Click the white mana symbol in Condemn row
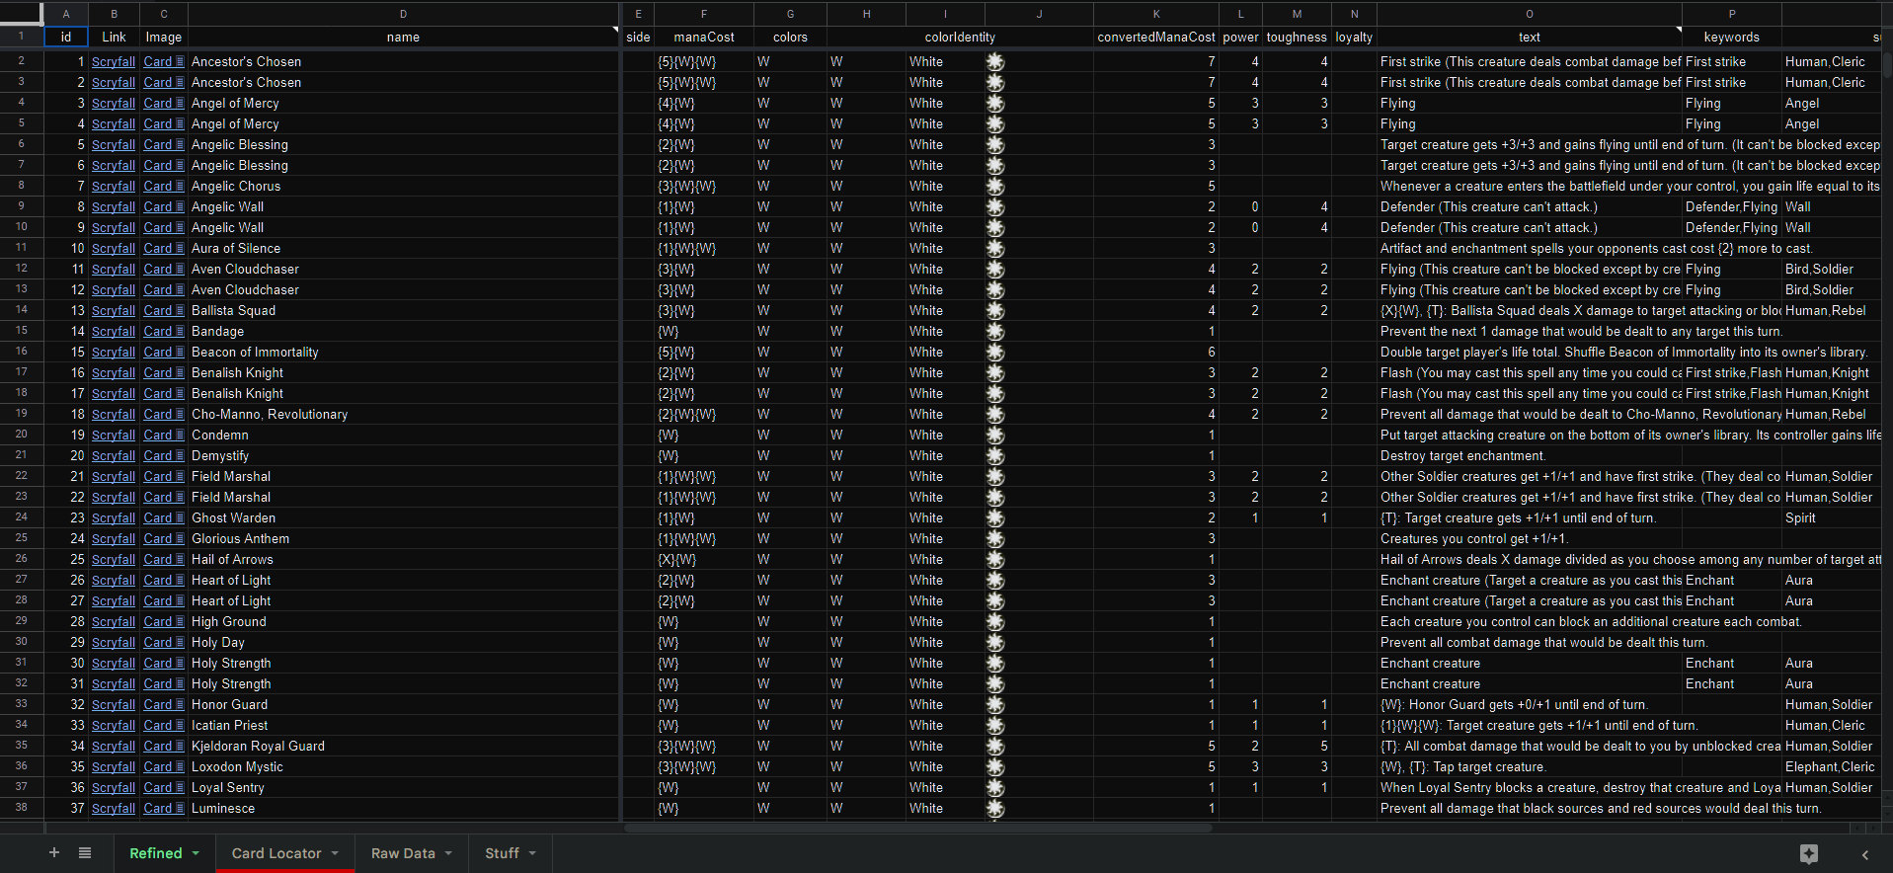Image resolution: width=1893 pixels, height=873 pixels. tap(995, 435)
